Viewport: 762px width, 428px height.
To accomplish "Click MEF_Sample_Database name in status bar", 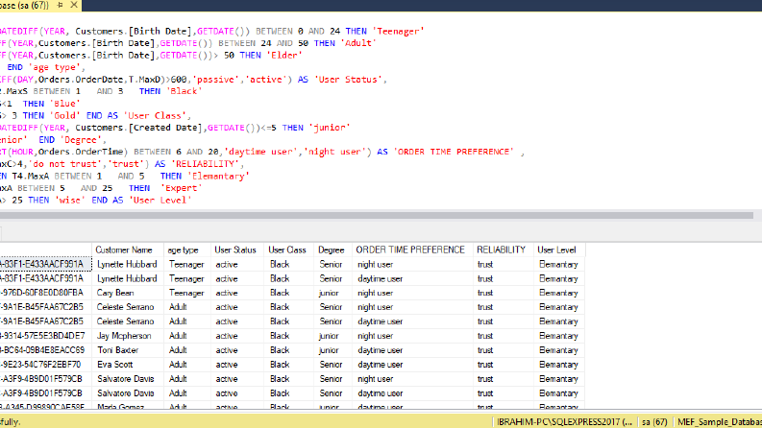I will pos(719,422).
